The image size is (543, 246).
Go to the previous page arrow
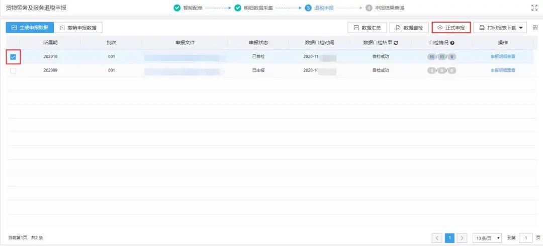(437, 238)
